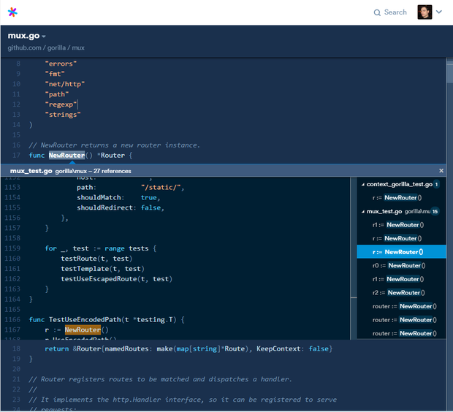Select highlighted r := NewRouter() reference

(402, 252)
